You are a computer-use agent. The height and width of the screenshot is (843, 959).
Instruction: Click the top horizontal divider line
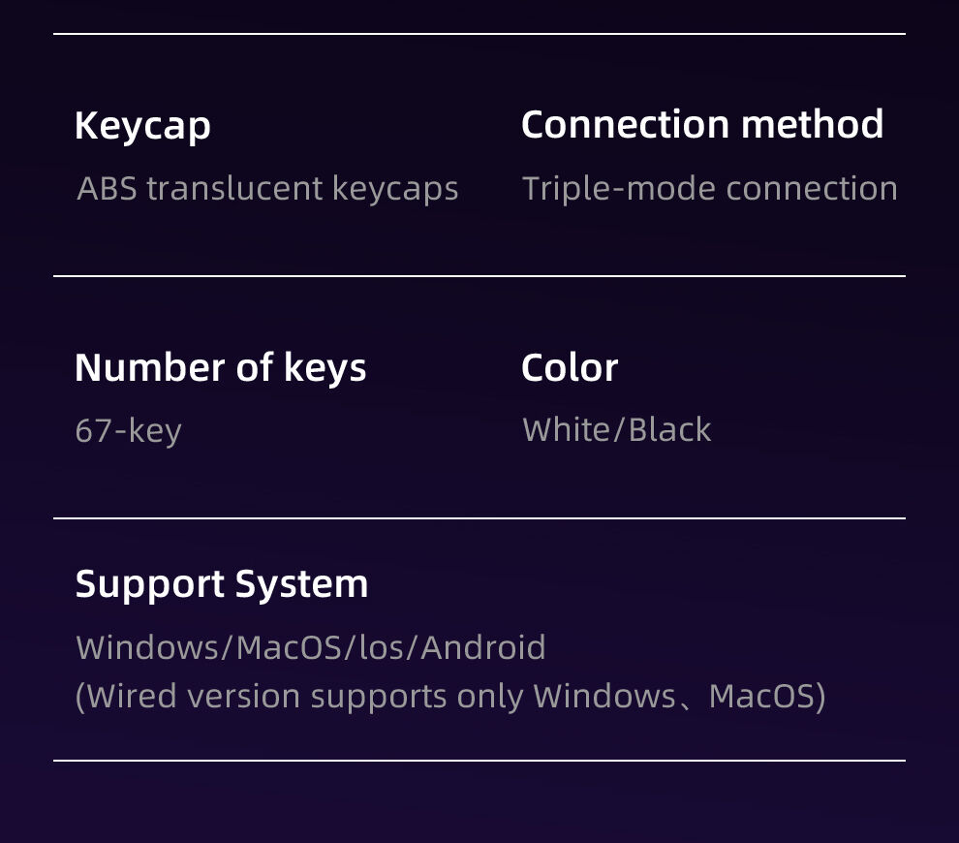click(479, 34)
